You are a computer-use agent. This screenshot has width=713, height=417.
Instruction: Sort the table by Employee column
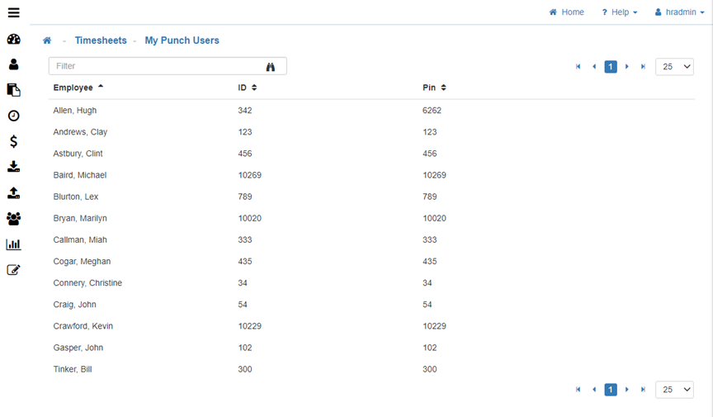pos(73,88)
